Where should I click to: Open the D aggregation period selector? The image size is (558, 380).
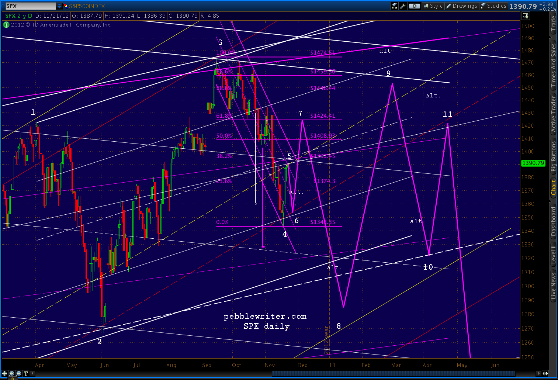pyautogui.click(x=415, y=6)
